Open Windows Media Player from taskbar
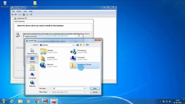Image resolution: width=185 pixels, height=104 pixels. click(x=28, y=101)
